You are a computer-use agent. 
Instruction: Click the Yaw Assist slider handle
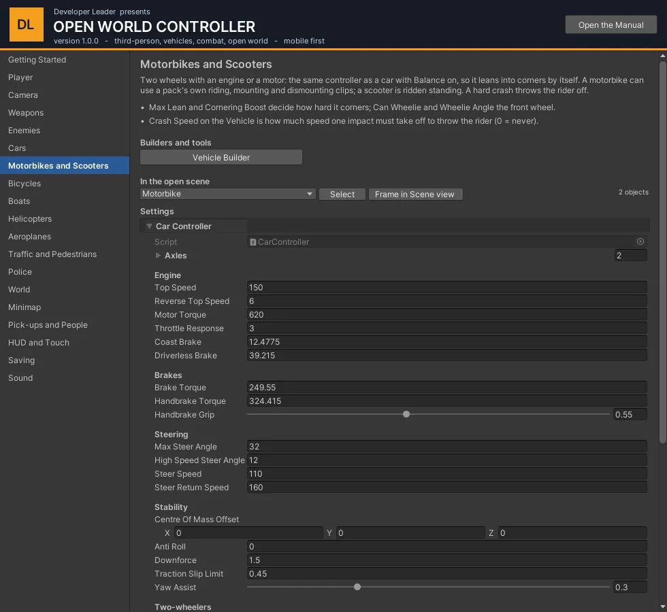tap(357, 587)
